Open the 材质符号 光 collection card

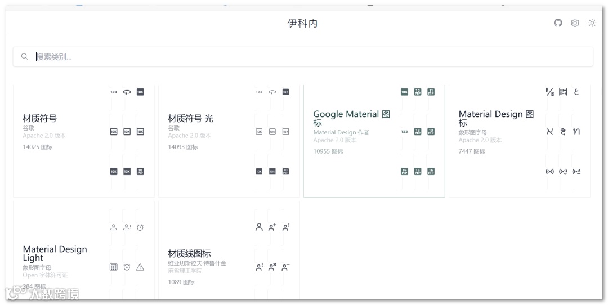coord(229,141)
